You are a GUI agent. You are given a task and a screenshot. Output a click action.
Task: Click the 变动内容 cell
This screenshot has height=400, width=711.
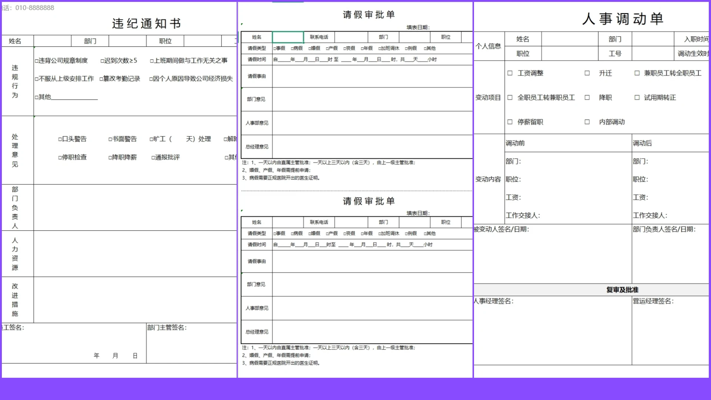click(x=488, y=179)
